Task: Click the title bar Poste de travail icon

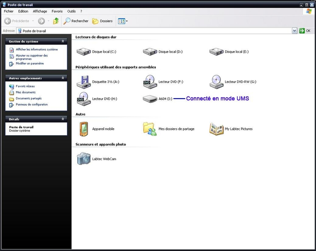Action: [x=4, y=5]
